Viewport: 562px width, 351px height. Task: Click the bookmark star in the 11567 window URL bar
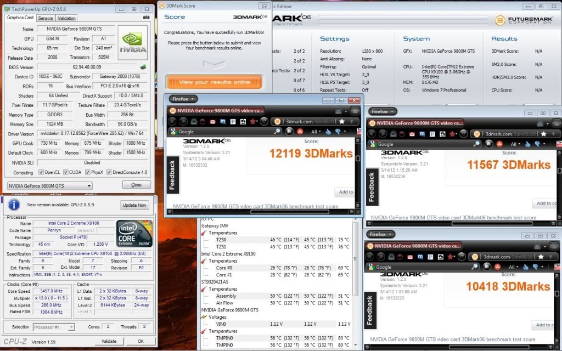[x=544, y=134]
